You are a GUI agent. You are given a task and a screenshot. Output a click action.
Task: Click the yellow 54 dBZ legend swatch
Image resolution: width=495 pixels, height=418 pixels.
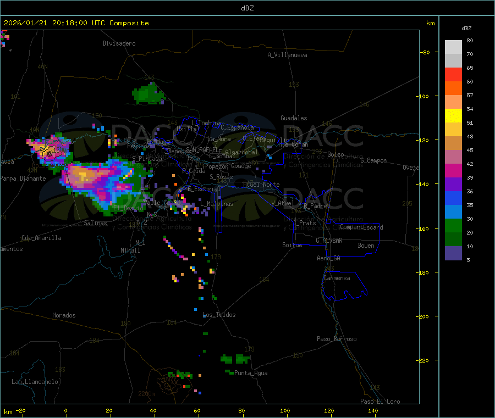(x=453, y=116)
